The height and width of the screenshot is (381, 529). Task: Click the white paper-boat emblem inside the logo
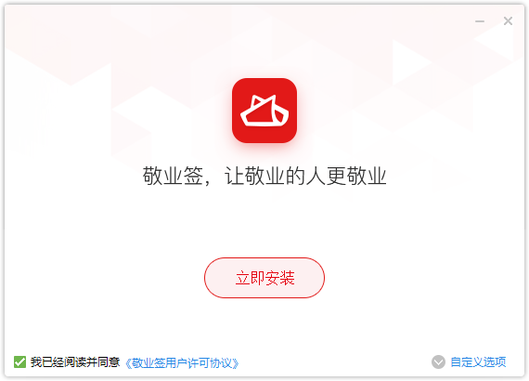click(x=264, y=111)
